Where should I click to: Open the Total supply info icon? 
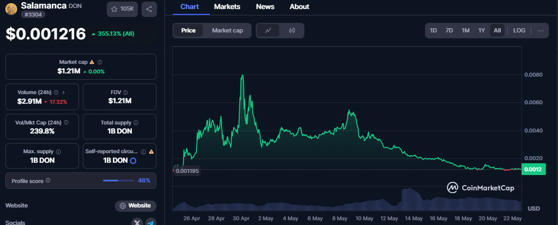(x=136, y=122)
